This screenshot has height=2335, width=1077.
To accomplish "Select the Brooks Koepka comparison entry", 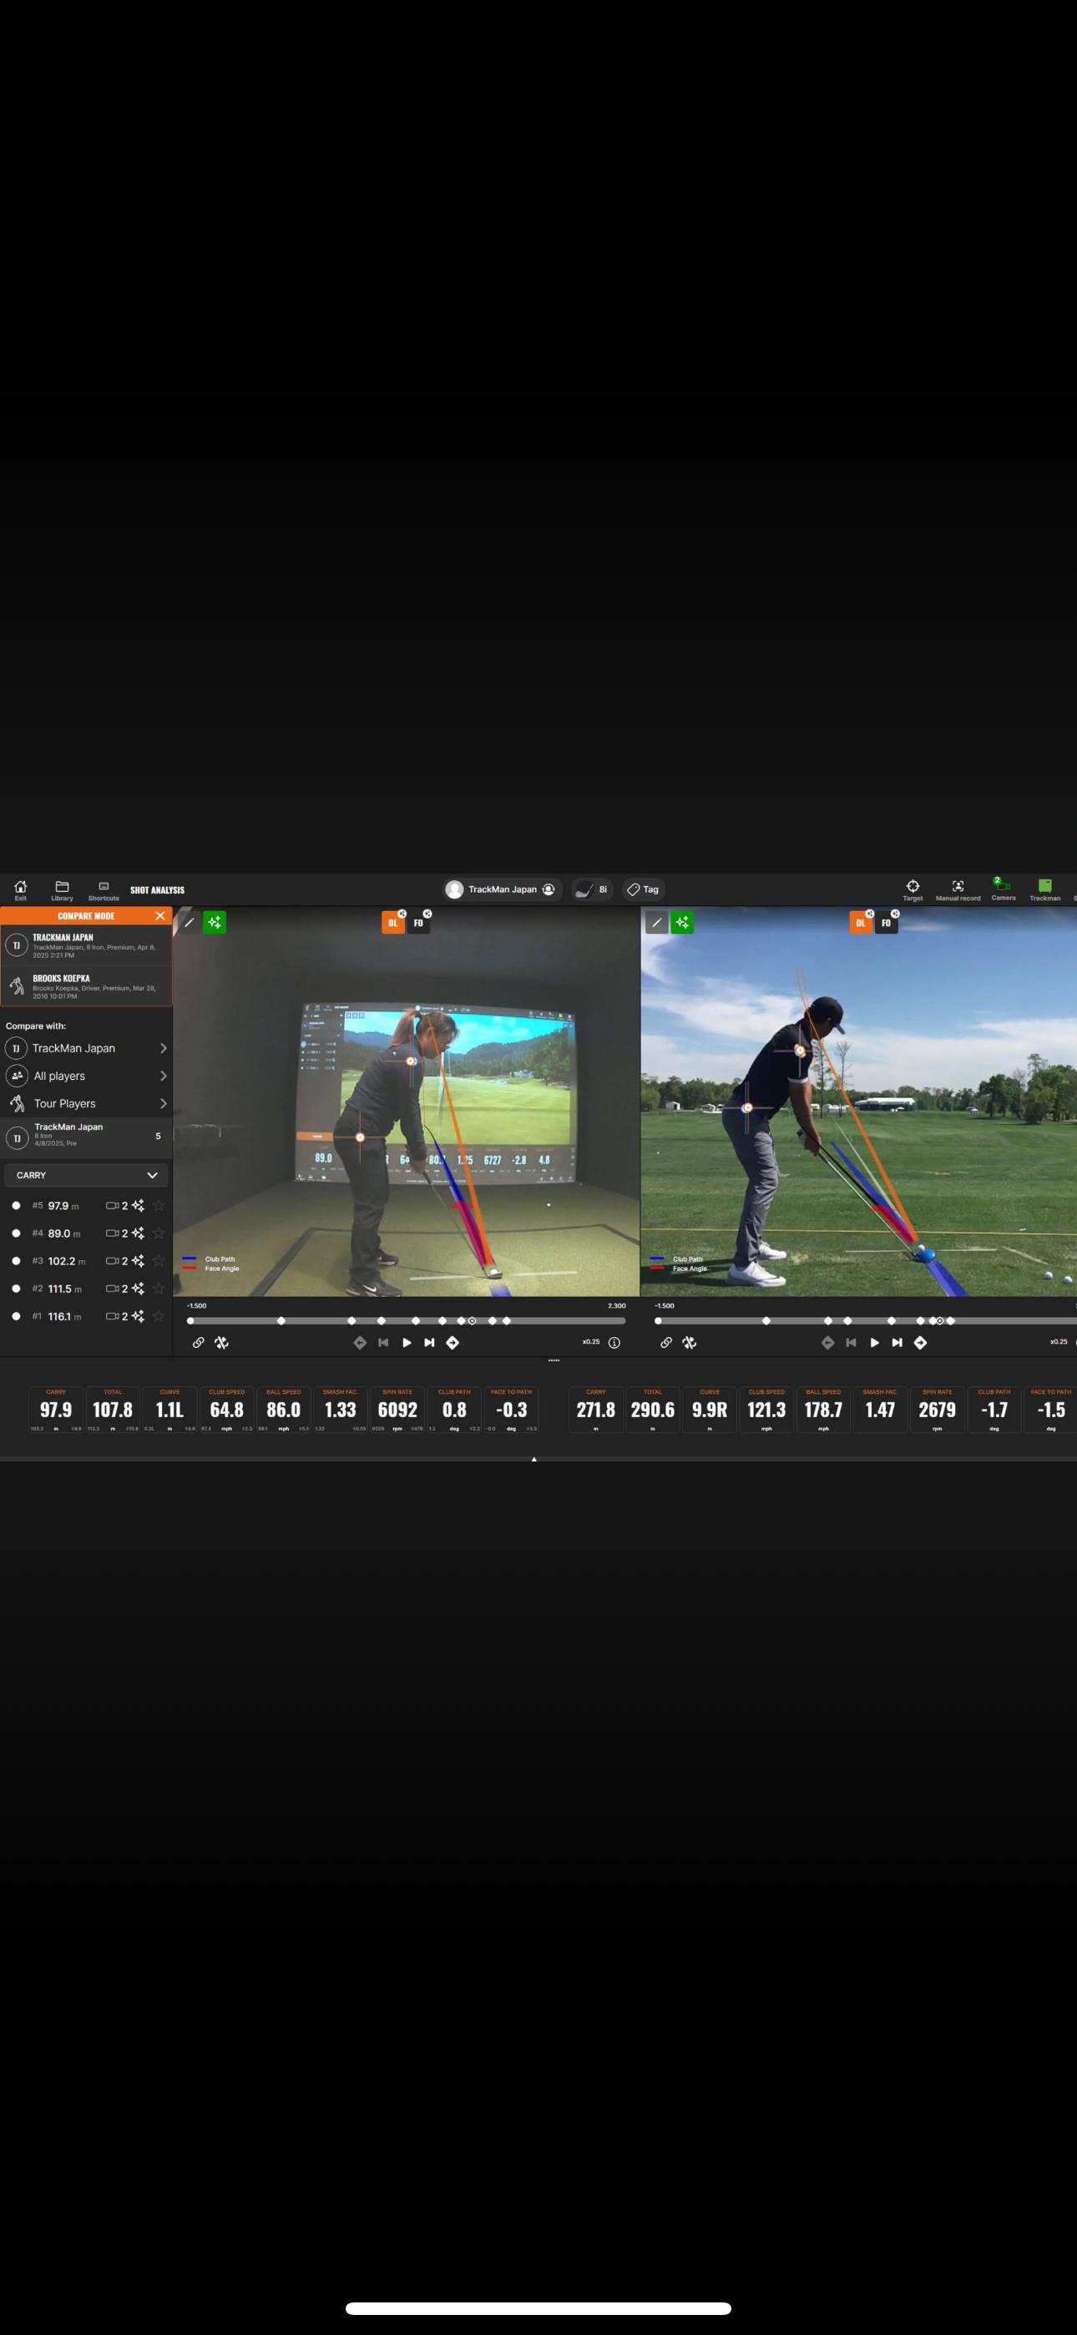I will pyautogui.click(x=86, y=986).
